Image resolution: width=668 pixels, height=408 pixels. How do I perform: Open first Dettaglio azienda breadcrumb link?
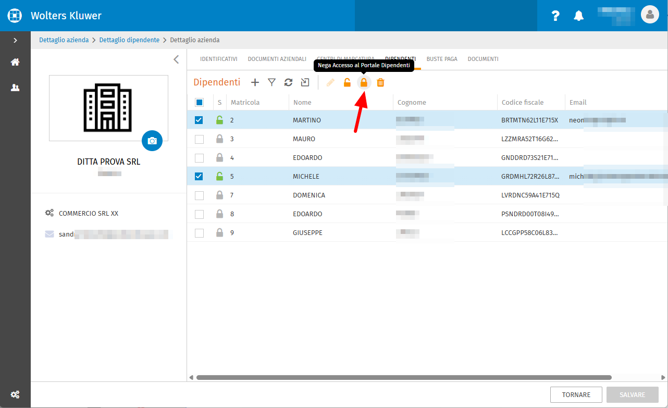tap(64, 40)
